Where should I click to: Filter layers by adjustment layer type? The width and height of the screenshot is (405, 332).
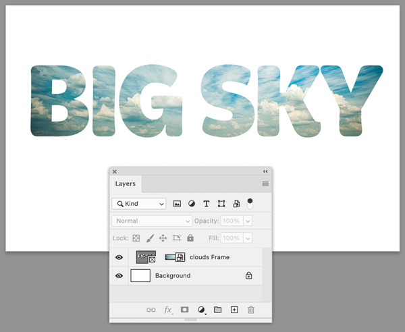pos(191,204)
